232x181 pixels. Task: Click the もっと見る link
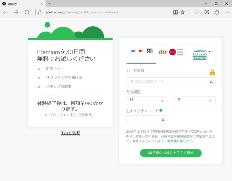pos(70,133)
